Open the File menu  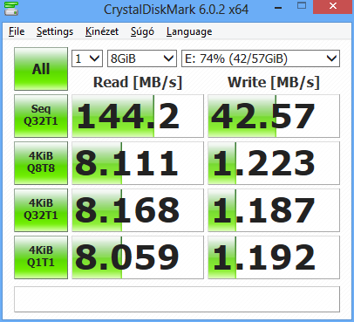(x=17, y=31)
